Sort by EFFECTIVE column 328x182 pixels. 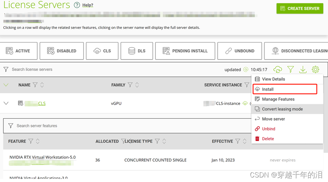[245, 141]
